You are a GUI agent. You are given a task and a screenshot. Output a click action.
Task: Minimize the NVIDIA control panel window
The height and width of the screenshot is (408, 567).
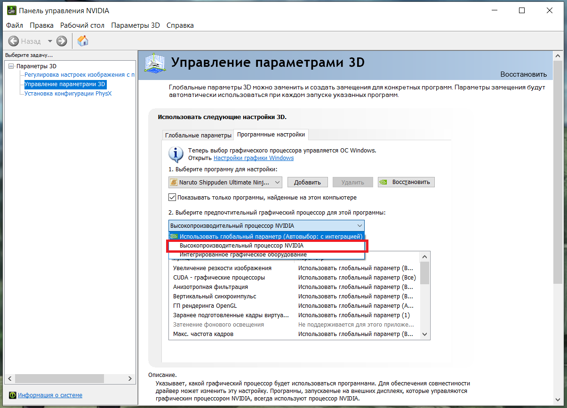(495, 10)
